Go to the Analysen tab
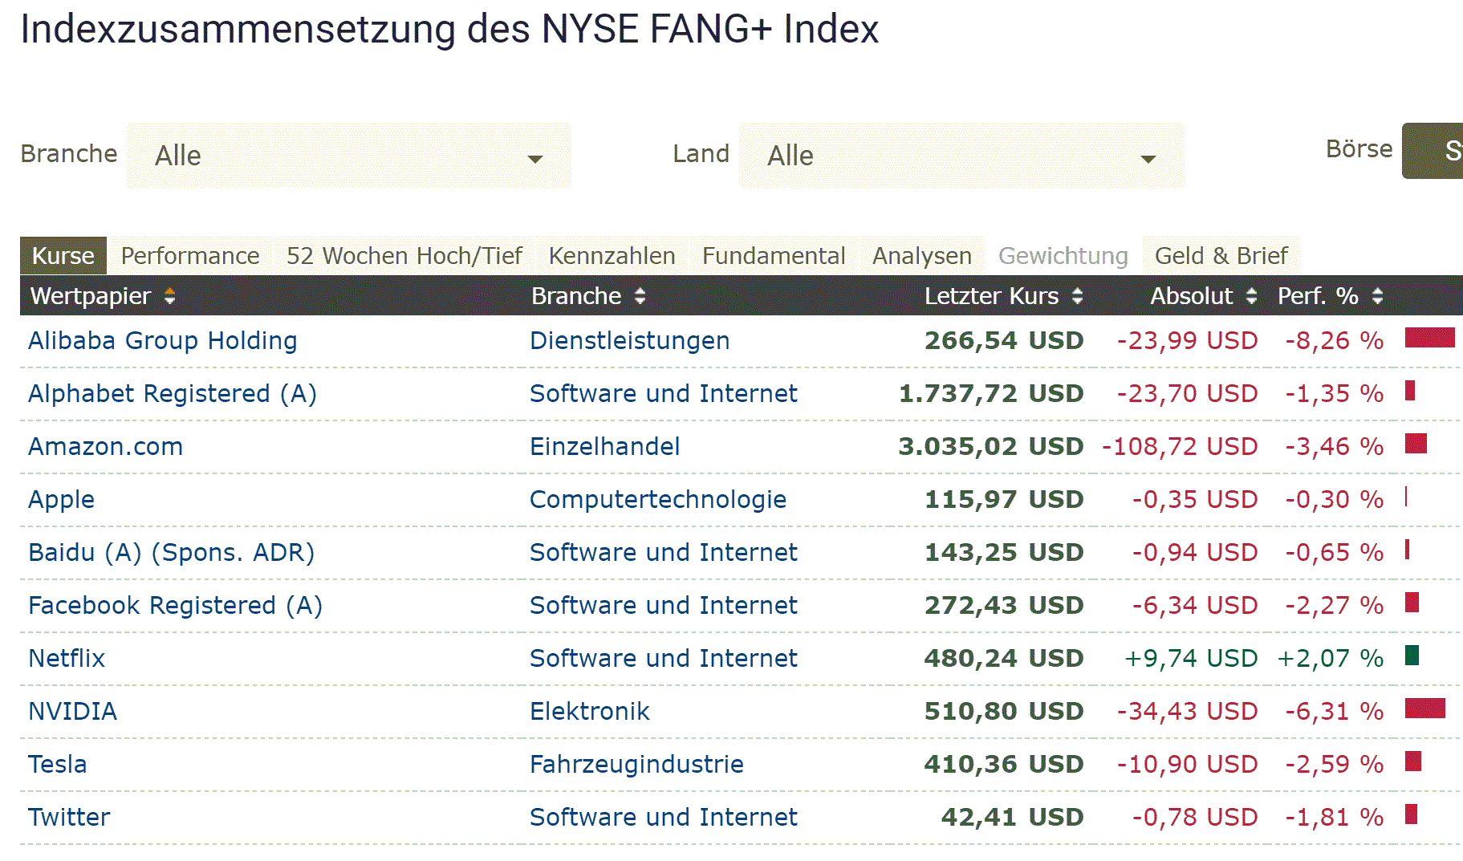This screenshot has height=861, width=1463. point(921,256)
